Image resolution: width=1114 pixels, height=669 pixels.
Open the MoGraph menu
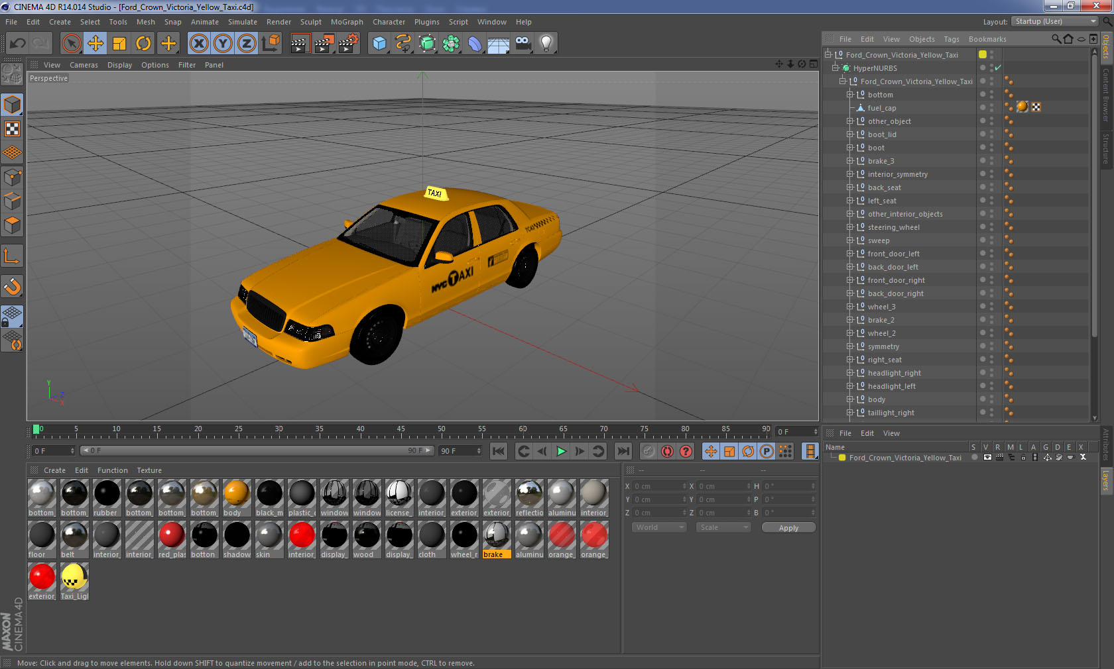347,22
